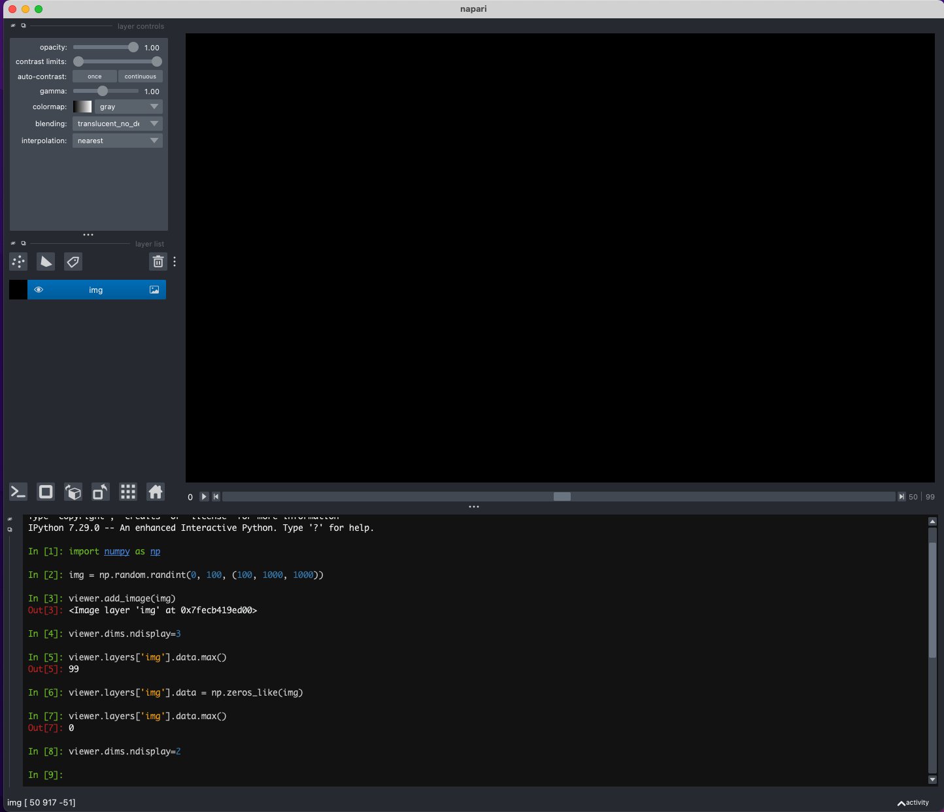Screen dimensions: 944x812
Task: Adjust the gamma slider
Action: (x=103, y=92)
